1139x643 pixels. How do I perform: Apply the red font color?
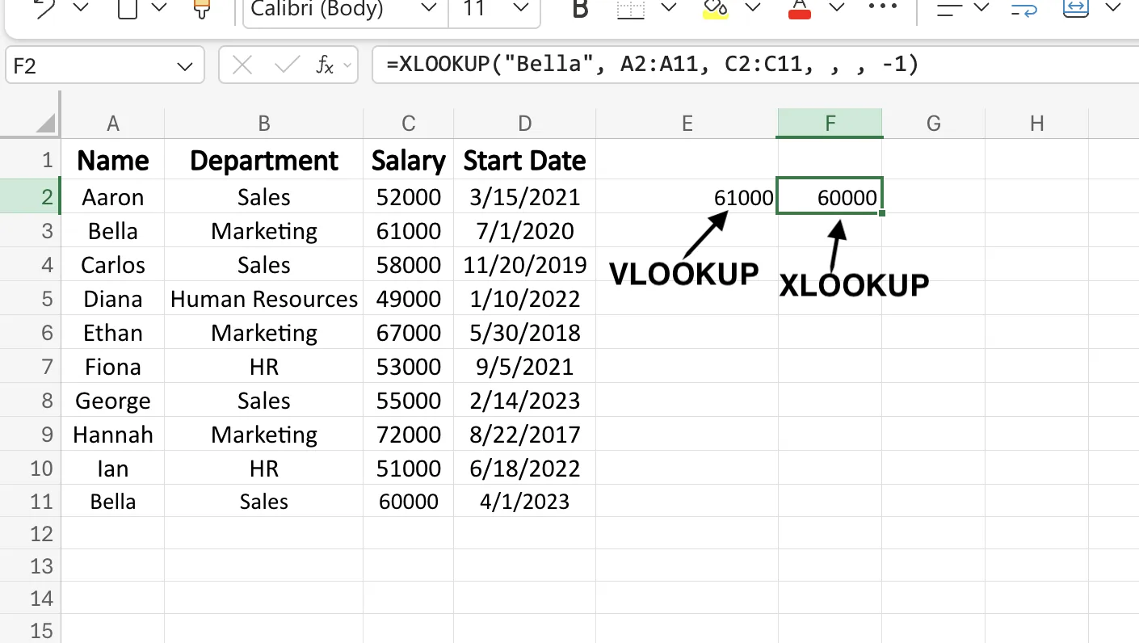pos(800,9)
